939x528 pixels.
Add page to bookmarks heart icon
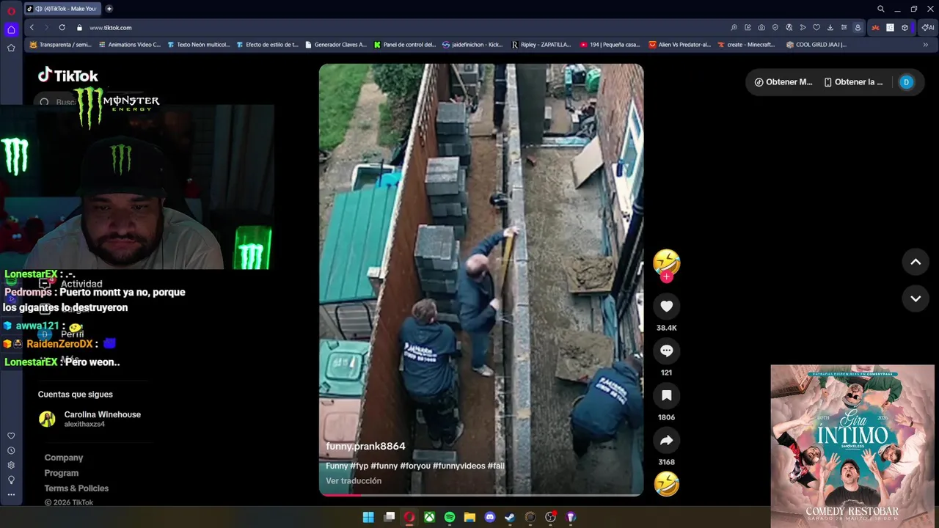816,28
